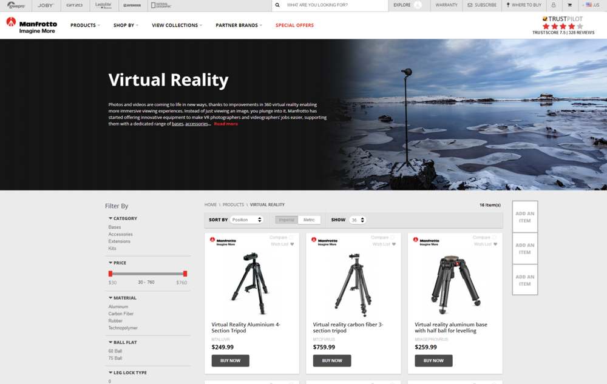Click Buy Now for the $759.99 tripod
This screenshot has height=384, width=607.
click(332, 360)
